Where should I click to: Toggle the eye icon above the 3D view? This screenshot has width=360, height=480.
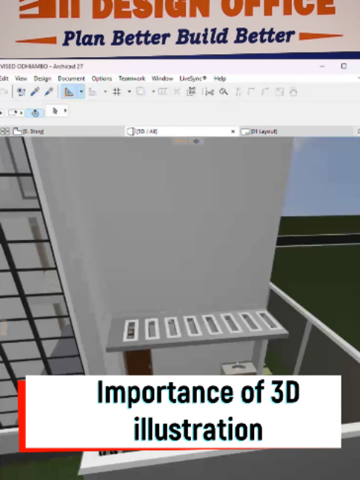[196, 141]
